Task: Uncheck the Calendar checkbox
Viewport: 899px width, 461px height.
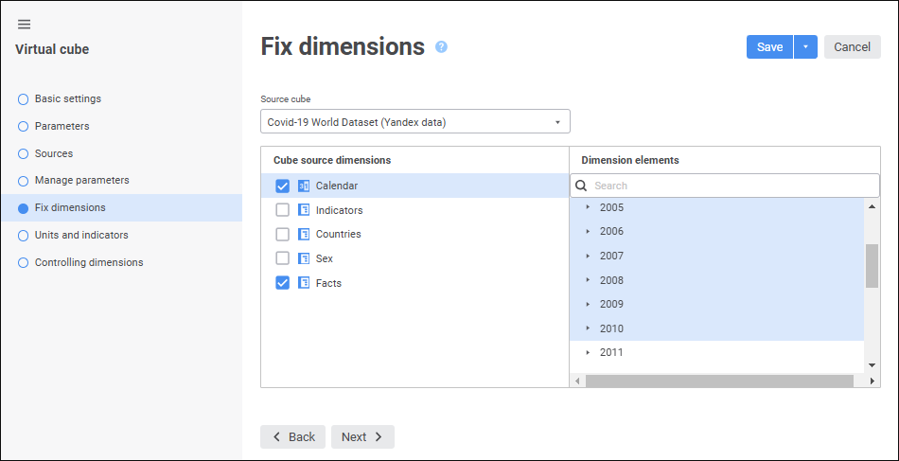Action: pos(282,186)
